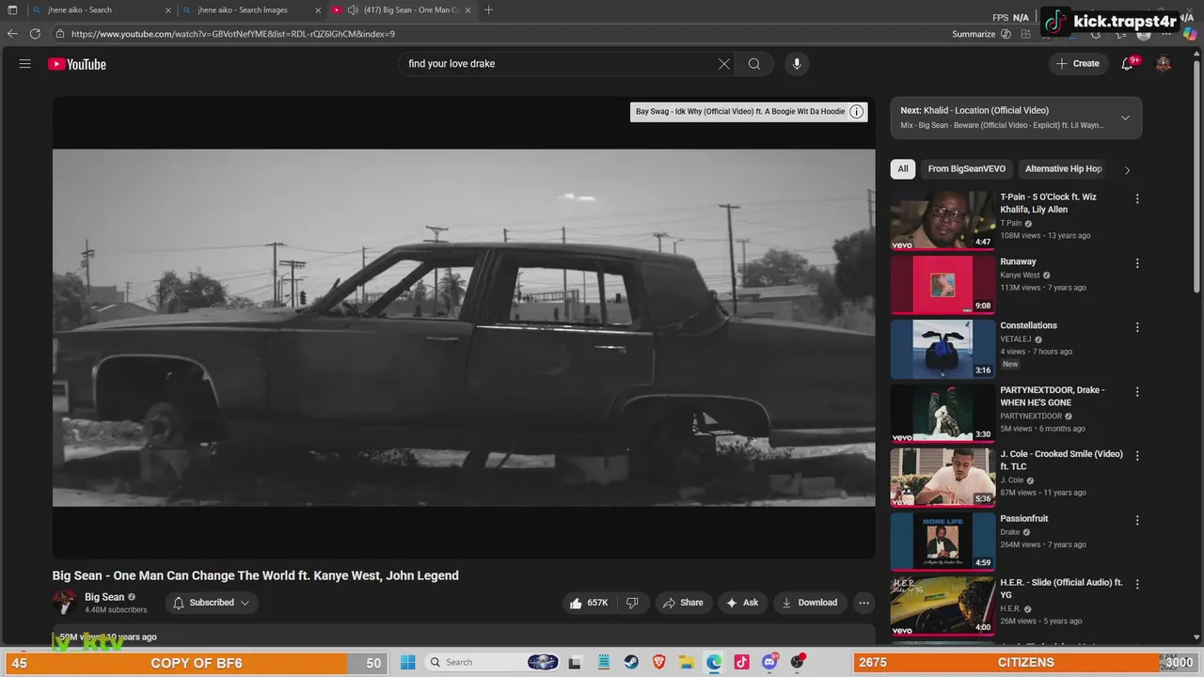Select Alternative Hip Hop chip
Image resolution: width=1204 pixels, height=677 pixels.
[1063, 169]
